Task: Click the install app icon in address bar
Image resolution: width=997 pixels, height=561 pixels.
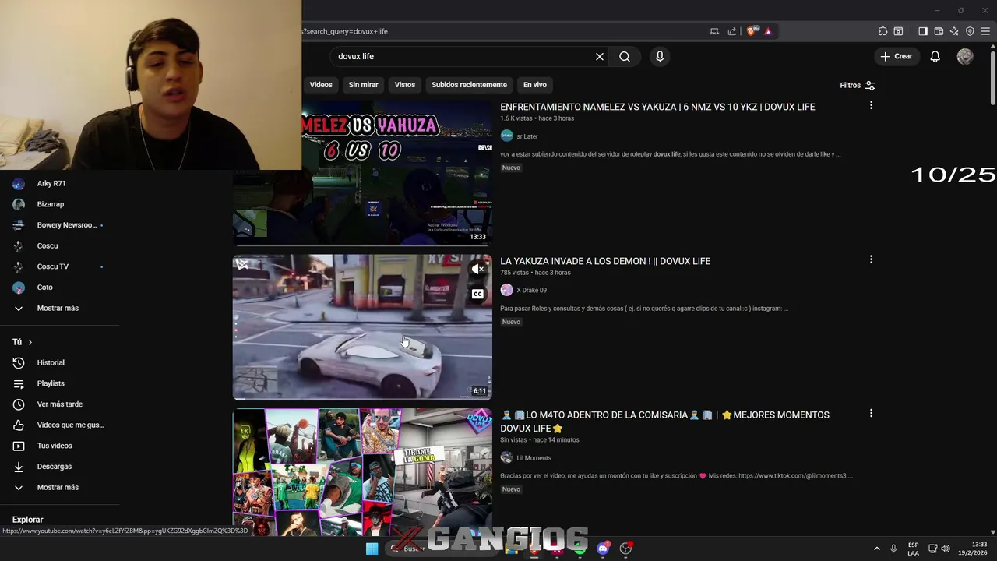Action: click(x=714, y=31)
